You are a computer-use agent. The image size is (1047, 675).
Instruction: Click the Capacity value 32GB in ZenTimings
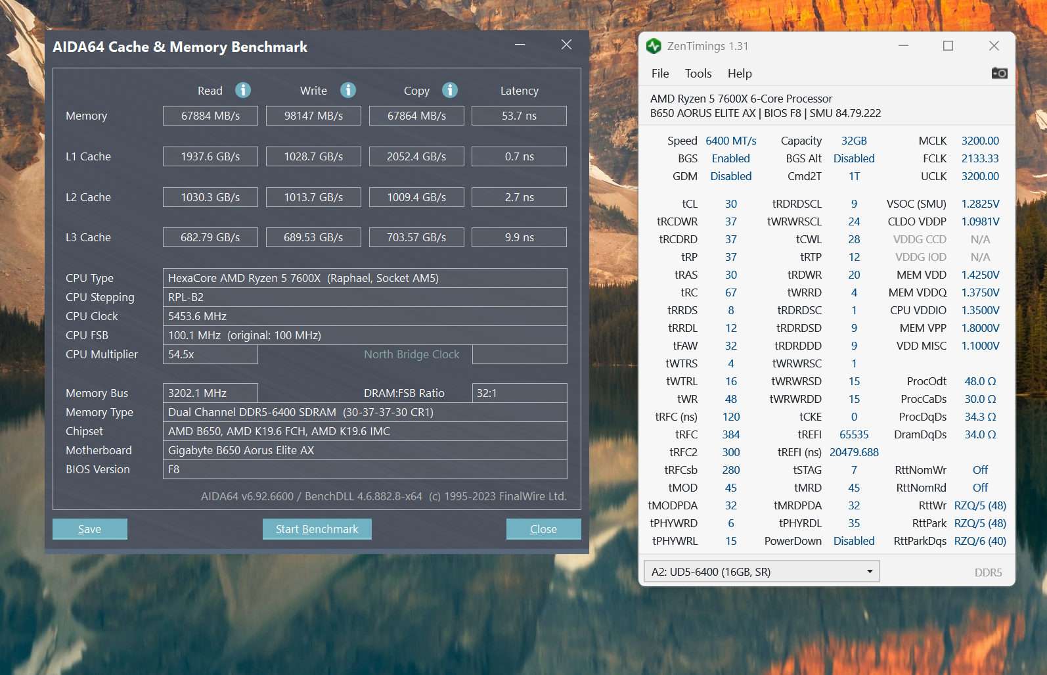pyautogui.click(x=854, y=141)
